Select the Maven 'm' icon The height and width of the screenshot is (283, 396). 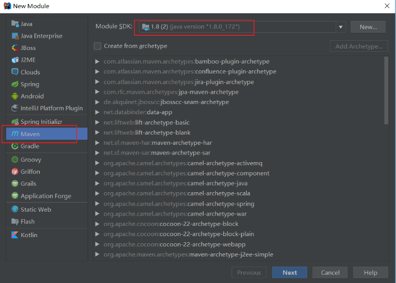(15, 134)
